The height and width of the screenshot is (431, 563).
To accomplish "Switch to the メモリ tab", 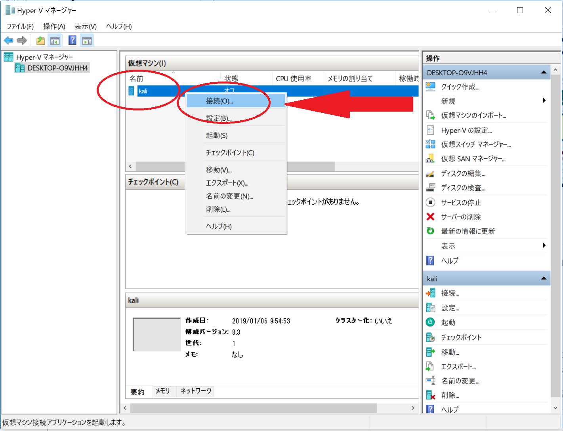I will (x=162, y=391).
